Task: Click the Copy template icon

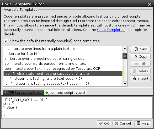Action: coord(136,56)
